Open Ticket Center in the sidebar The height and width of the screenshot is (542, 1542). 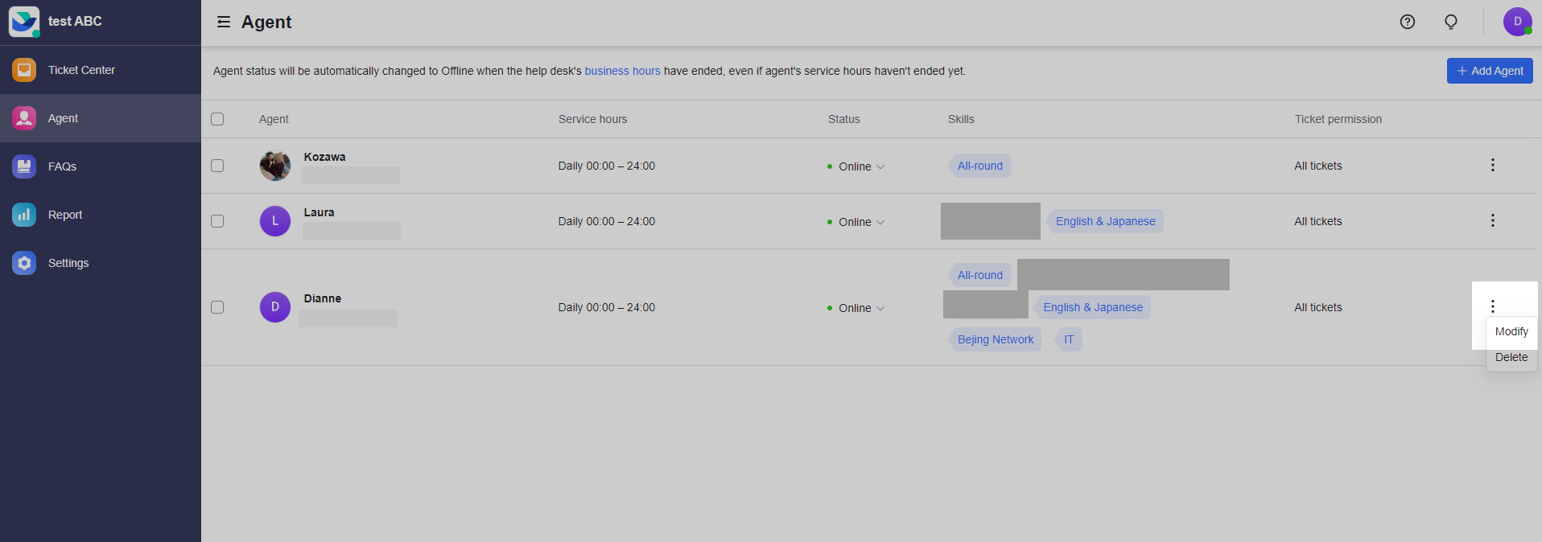point(101,70)
